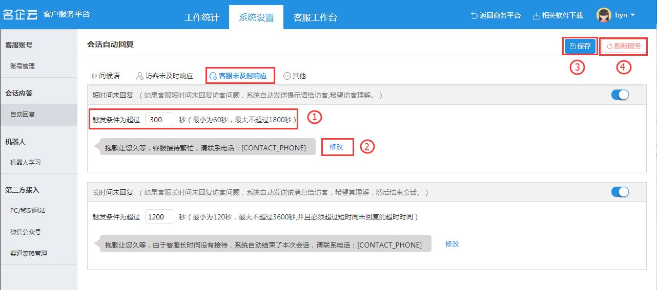Click 修改 for short-time reply message

[337, 147]
